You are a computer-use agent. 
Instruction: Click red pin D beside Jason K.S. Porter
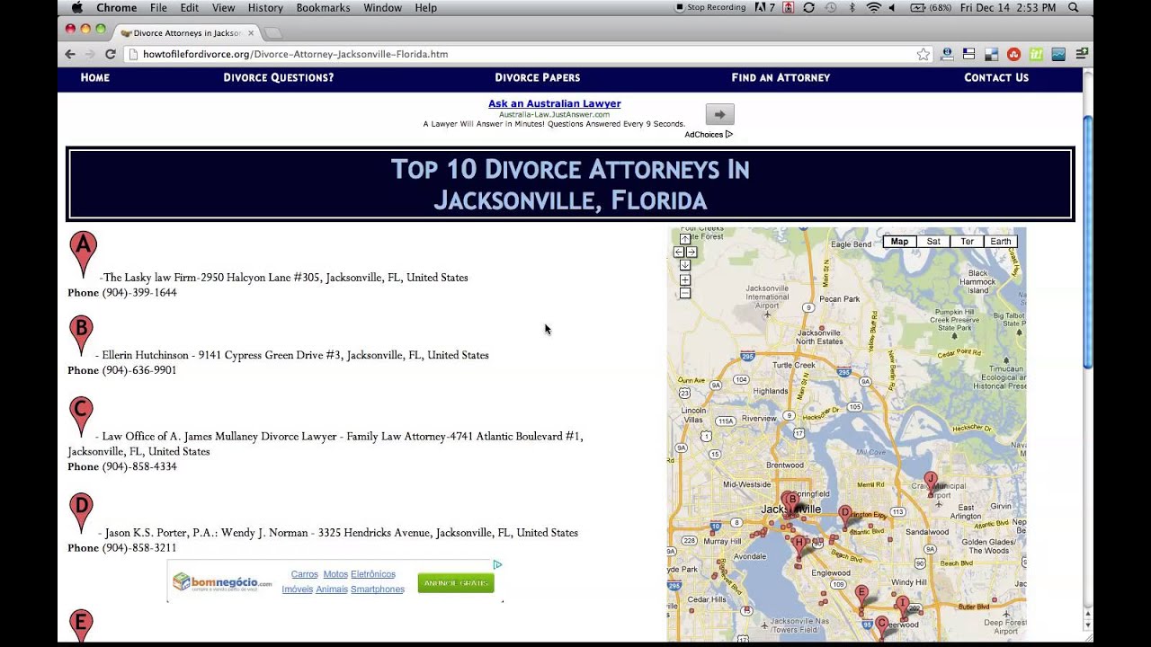tap(81, 513)
